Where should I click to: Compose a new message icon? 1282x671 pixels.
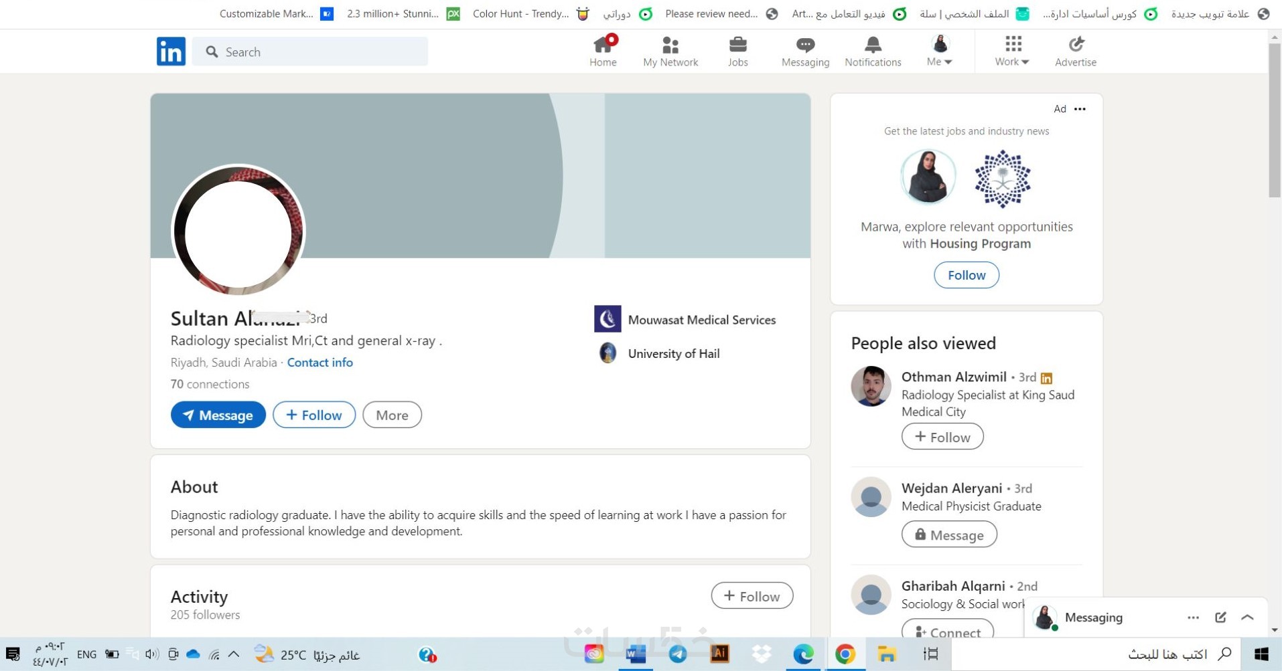pos(1220,617)
